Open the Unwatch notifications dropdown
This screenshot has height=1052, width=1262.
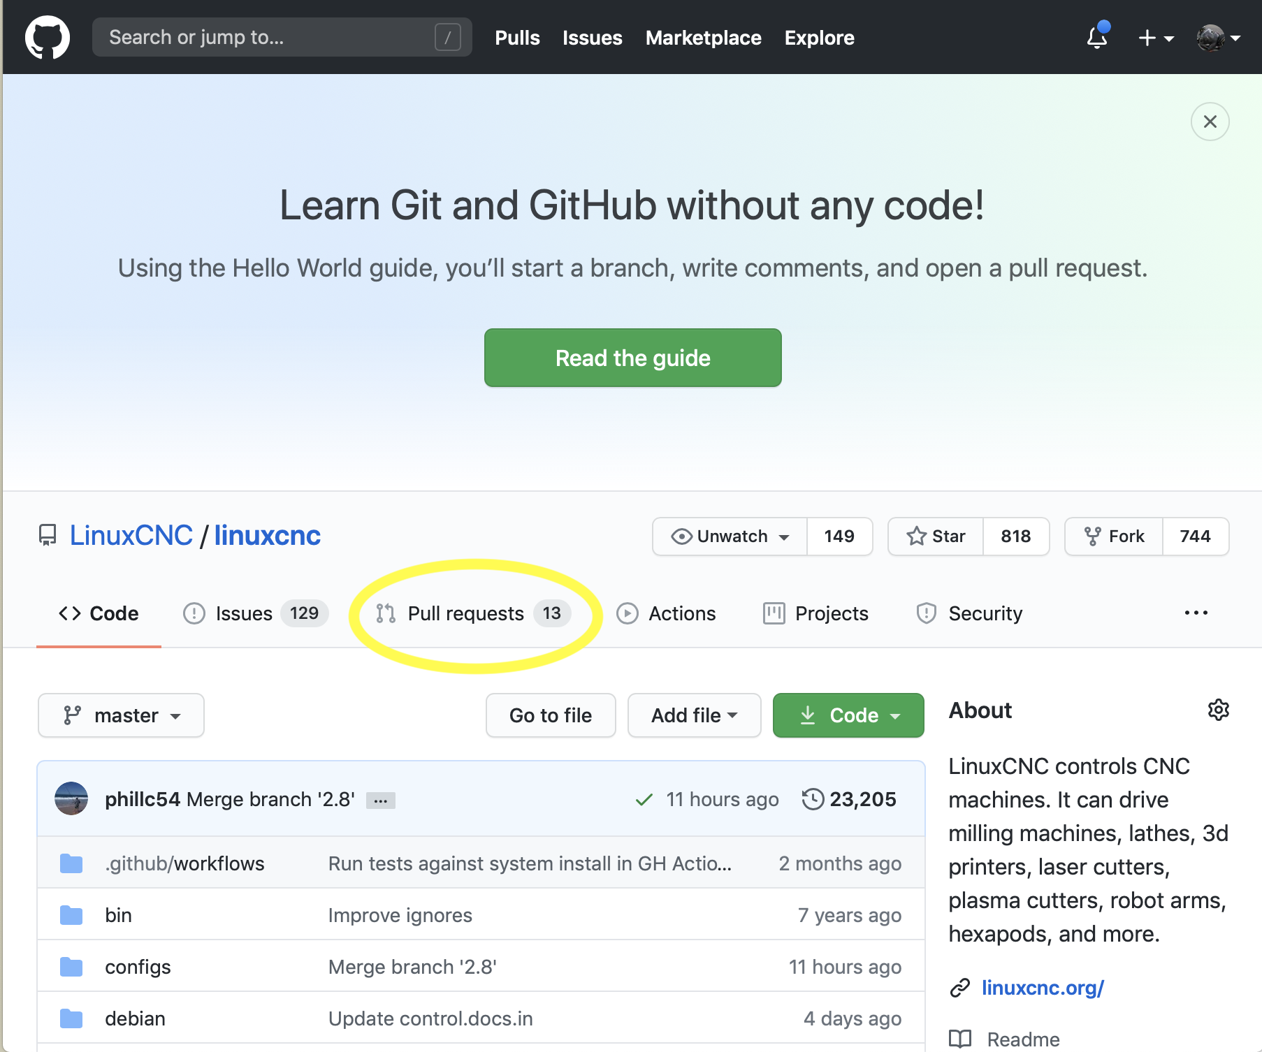730,536
